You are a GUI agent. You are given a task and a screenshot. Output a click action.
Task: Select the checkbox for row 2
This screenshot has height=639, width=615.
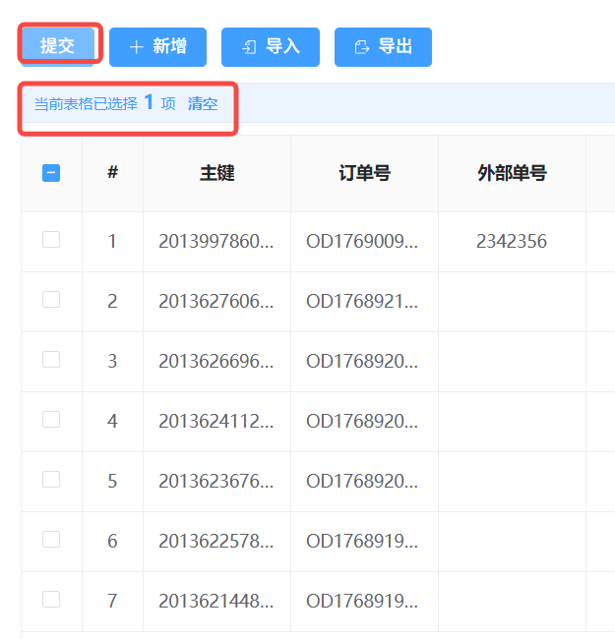click(51, 300)
